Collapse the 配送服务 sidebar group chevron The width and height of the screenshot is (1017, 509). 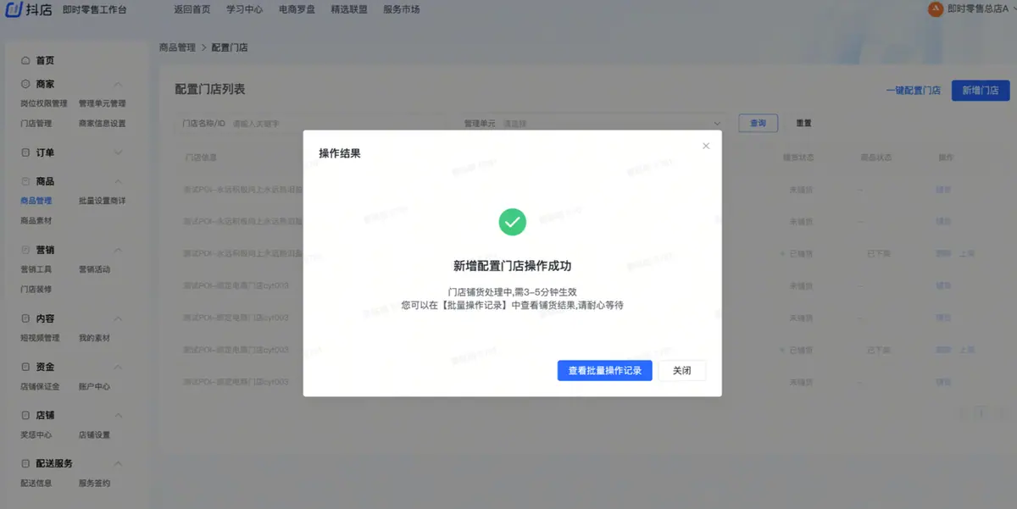(118, 463)
